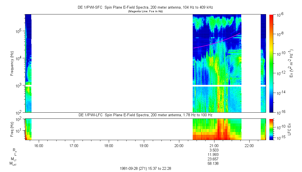Select the 16:00 time axis tick label
302x172 pixels.
click(38, 145)
